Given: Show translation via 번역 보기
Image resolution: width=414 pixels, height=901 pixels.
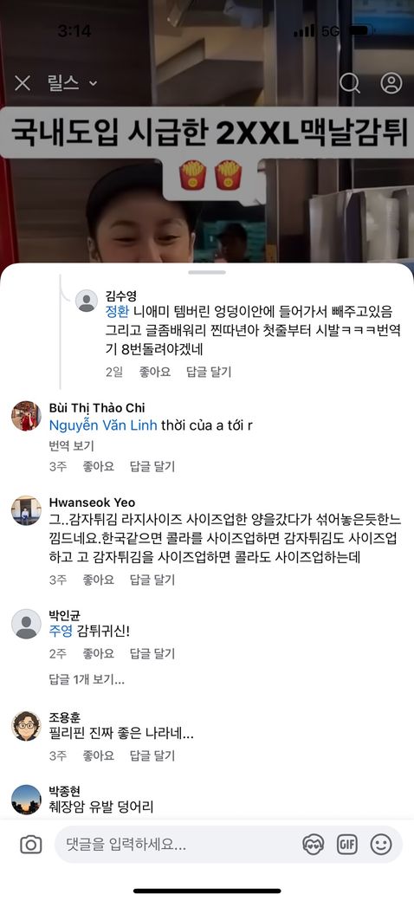Looking at the screenshot, I should point(71,445).
